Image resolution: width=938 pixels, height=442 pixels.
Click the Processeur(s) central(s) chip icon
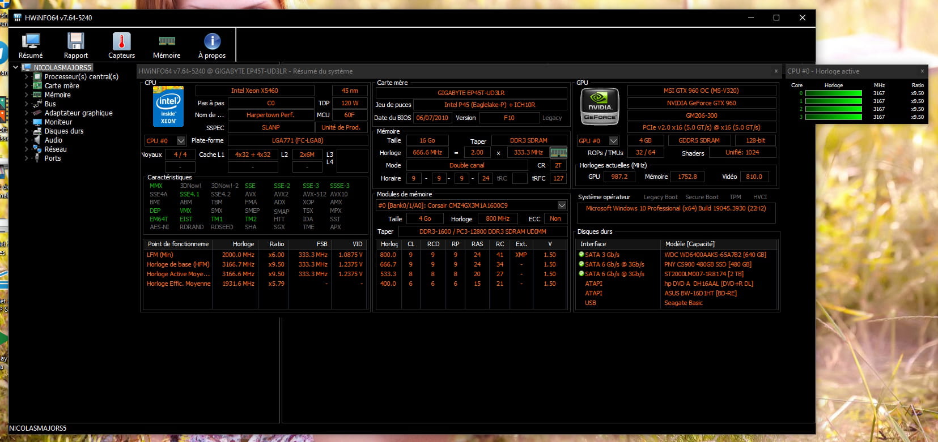37,76
